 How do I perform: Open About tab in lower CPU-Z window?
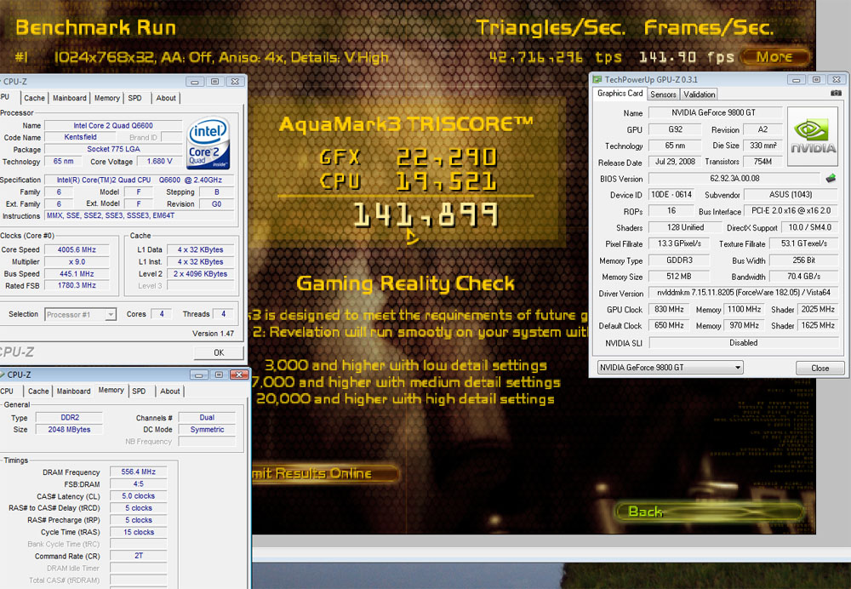170,391
